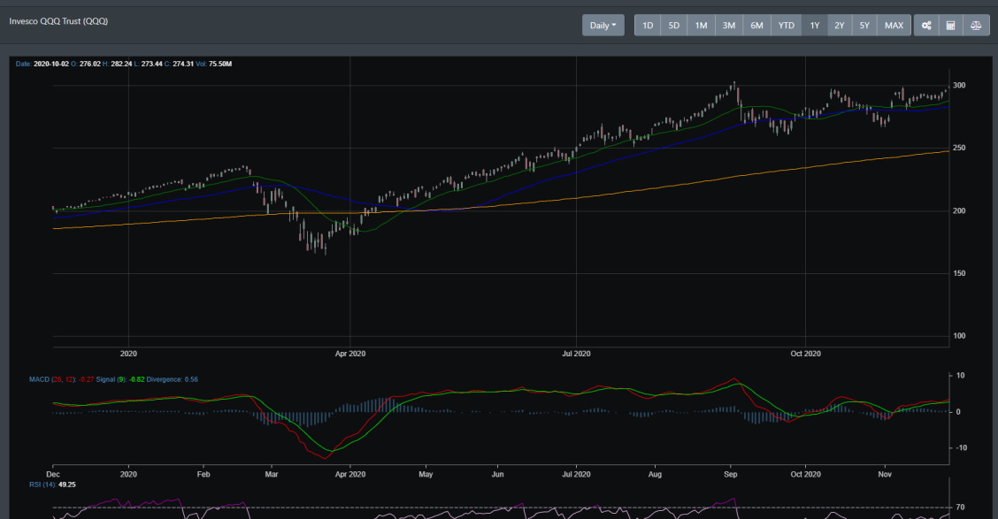Click the Mar label on the MACD axis
Image resolution: width=998 pixels, height=519 pixels.
click(271, 475)
